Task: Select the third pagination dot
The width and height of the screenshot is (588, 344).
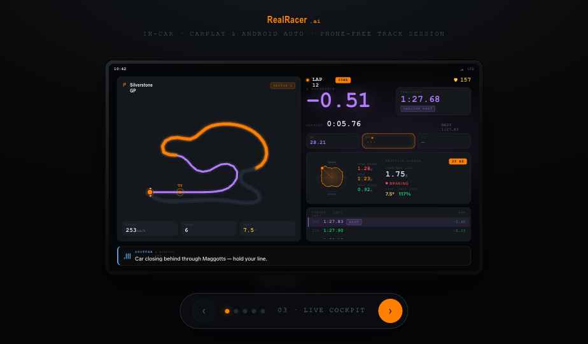Action: point(245,311)
